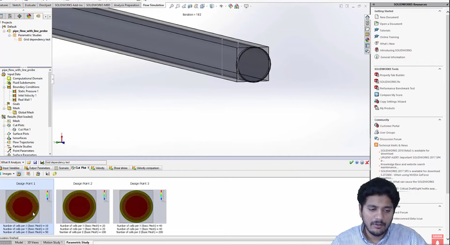Collapse the Community section chevron
Screen dimensions: 450x245
click(440, 120)
